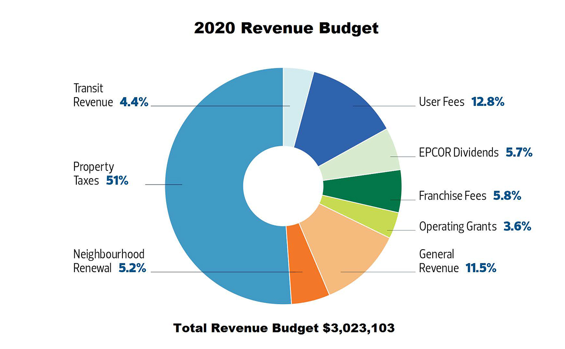Click the large blue Property Taxes slice

click(x=207, y=188)
